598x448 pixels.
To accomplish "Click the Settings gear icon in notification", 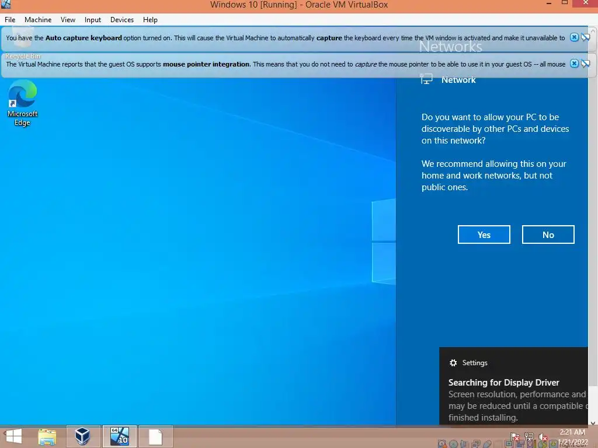I will [453, 363].
